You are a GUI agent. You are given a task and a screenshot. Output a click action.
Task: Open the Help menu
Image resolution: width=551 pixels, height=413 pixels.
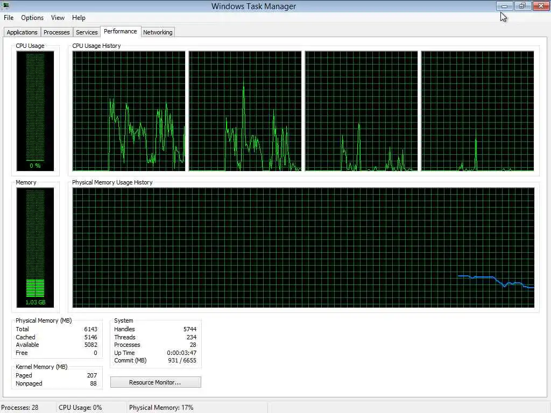79,18
